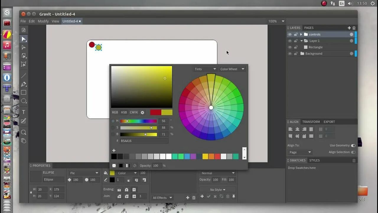Toggle visibility of the controls layer
The height and width of the screenshot is (213, 378).
tap(290, 34)
